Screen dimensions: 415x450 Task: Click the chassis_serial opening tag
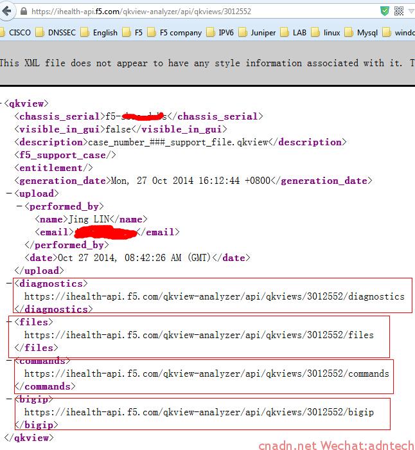coord(60,116)
